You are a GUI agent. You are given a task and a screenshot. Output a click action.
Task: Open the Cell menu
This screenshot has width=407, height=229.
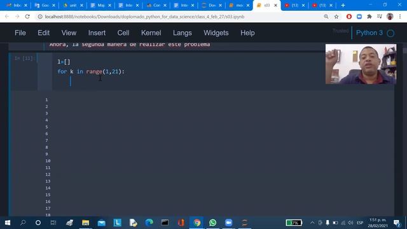coord(123,33)
